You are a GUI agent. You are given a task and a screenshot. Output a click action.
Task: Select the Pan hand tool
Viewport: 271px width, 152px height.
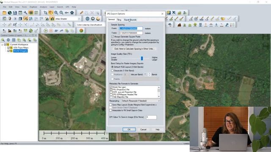click(51, 13)
